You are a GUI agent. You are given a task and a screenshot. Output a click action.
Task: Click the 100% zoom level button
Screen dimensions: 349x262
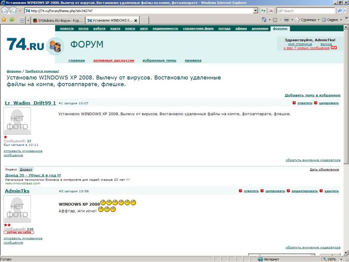330,259
